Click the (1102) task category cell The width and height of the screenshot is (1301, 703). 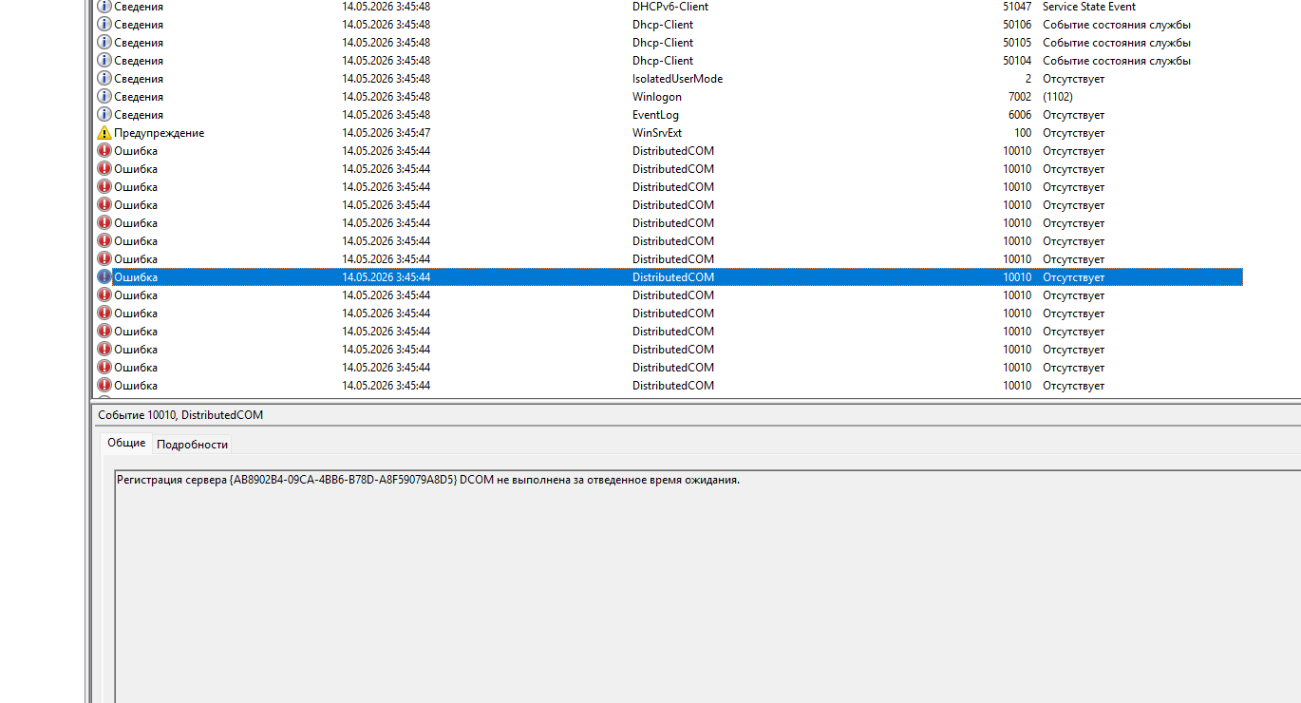tap(1058, 97)
